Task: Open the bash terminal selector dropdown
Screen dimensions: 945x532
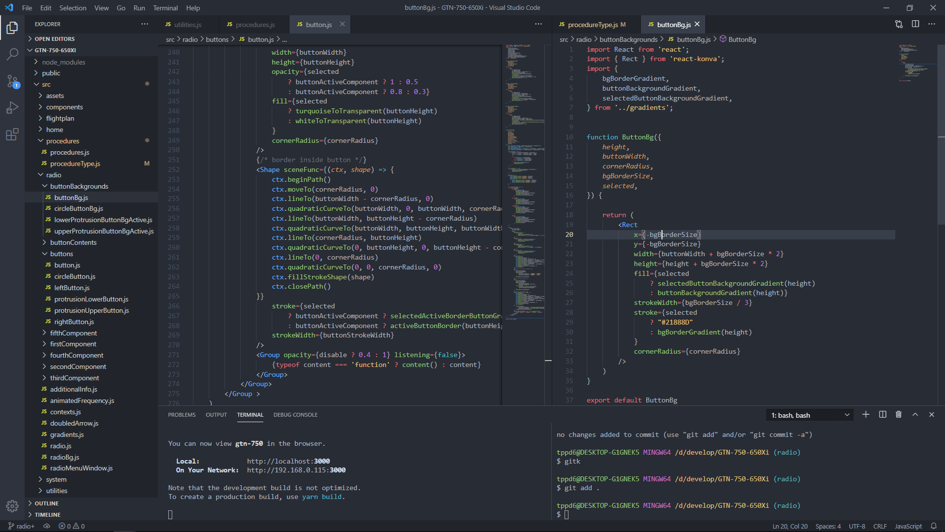Action: (810, 415)
